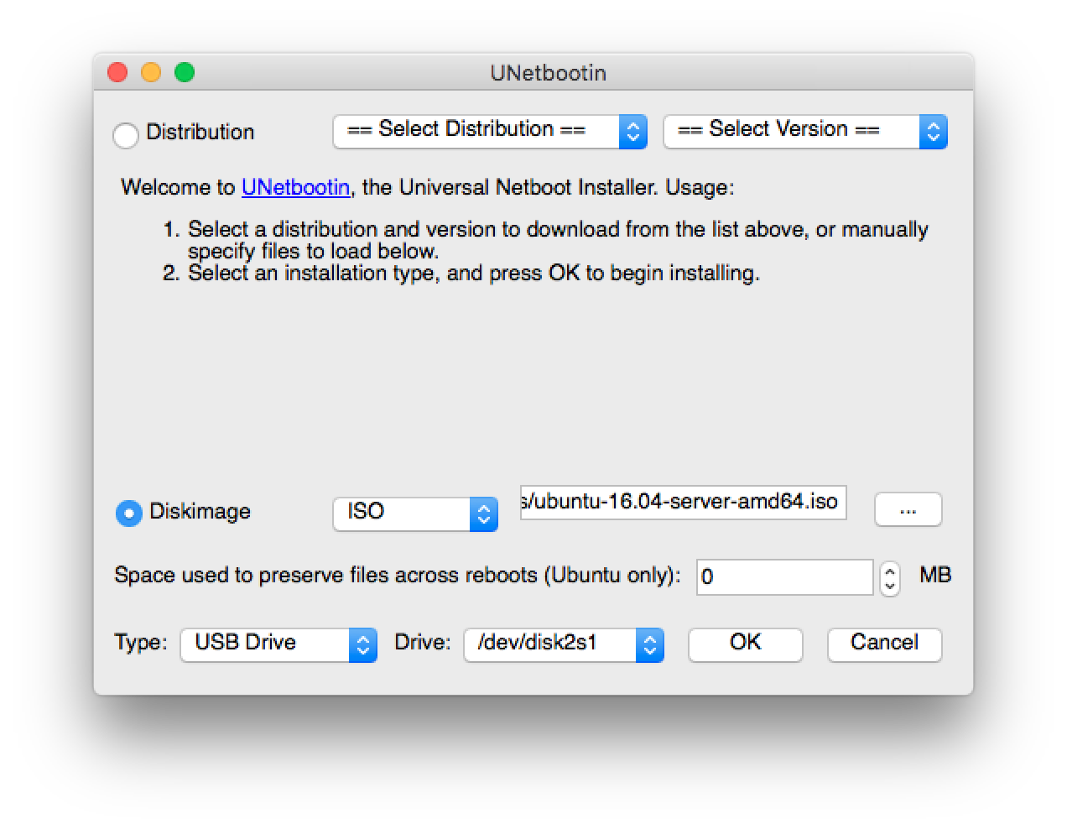Screen dimensions: 1067x829
Task: Open the USB Drive type dropdown
Action: (278, 644)
